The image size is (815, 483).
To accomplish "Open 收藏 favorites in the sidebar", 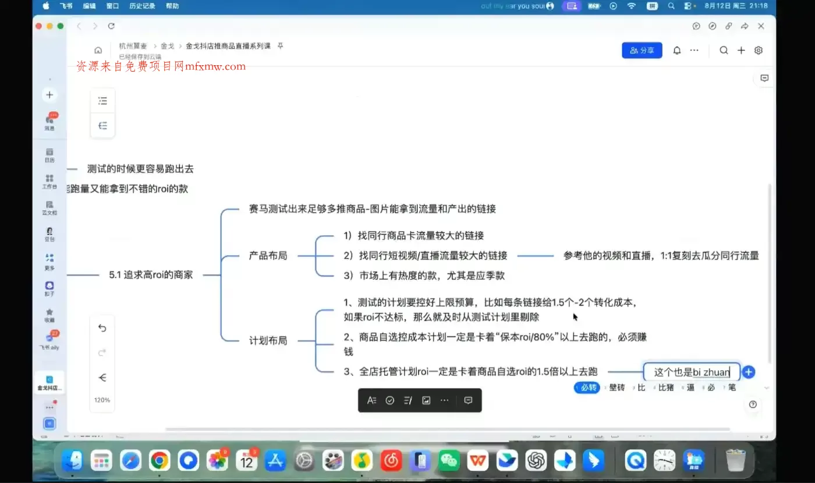I will click(x=49, y=315).
